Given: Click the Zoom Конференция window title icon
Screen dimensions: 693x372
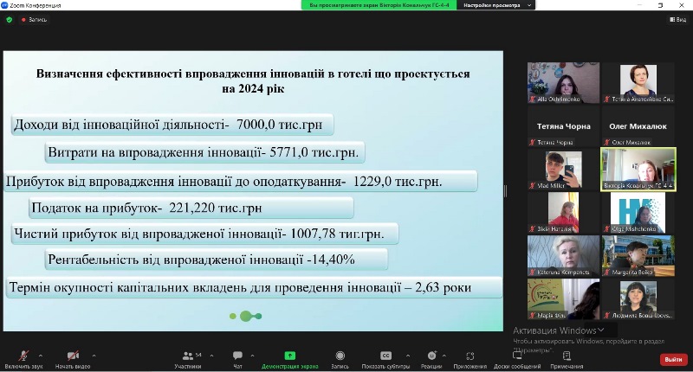Looking at the screenshot, I should point(4,5).
